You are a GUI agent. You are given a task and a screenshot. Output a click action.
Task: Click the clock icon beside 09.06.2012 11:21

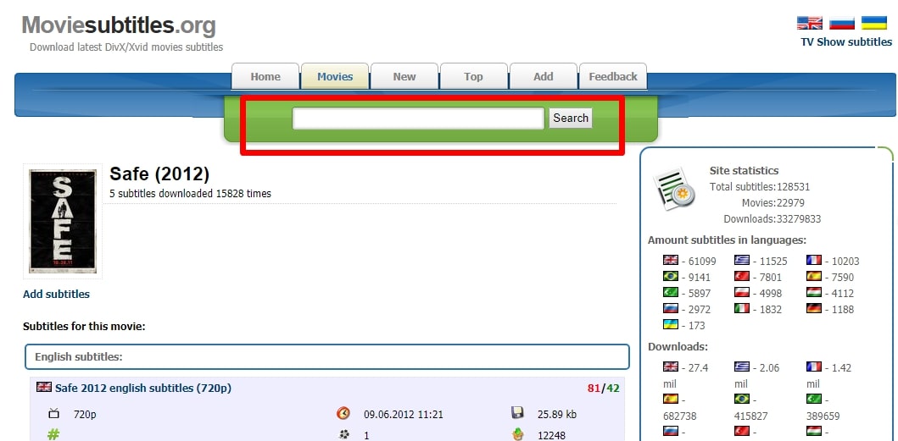pyautogui.click(x=343, y=413)
